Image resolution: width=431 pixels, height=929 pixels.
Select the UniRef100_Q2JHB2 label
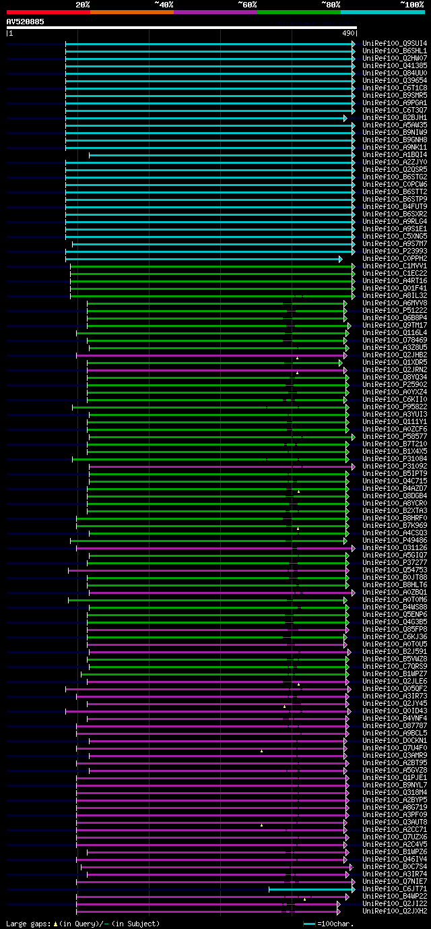point(395,355)
